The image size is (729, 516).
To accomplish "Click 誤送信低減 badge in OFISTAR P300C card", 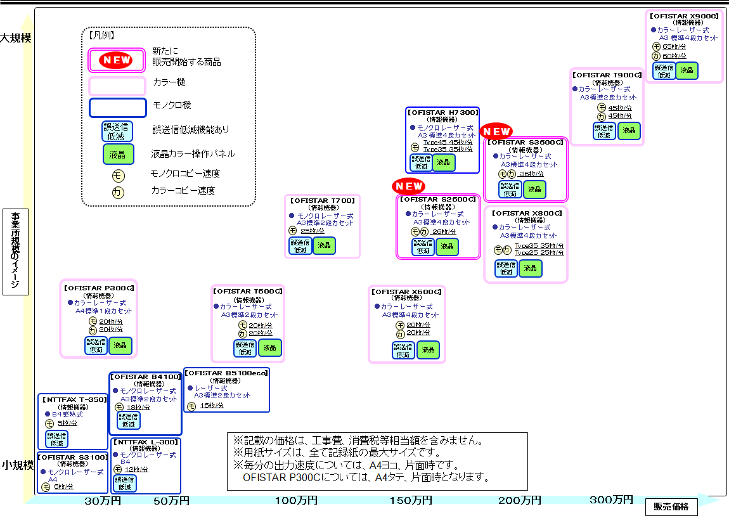I will (96, 346).
